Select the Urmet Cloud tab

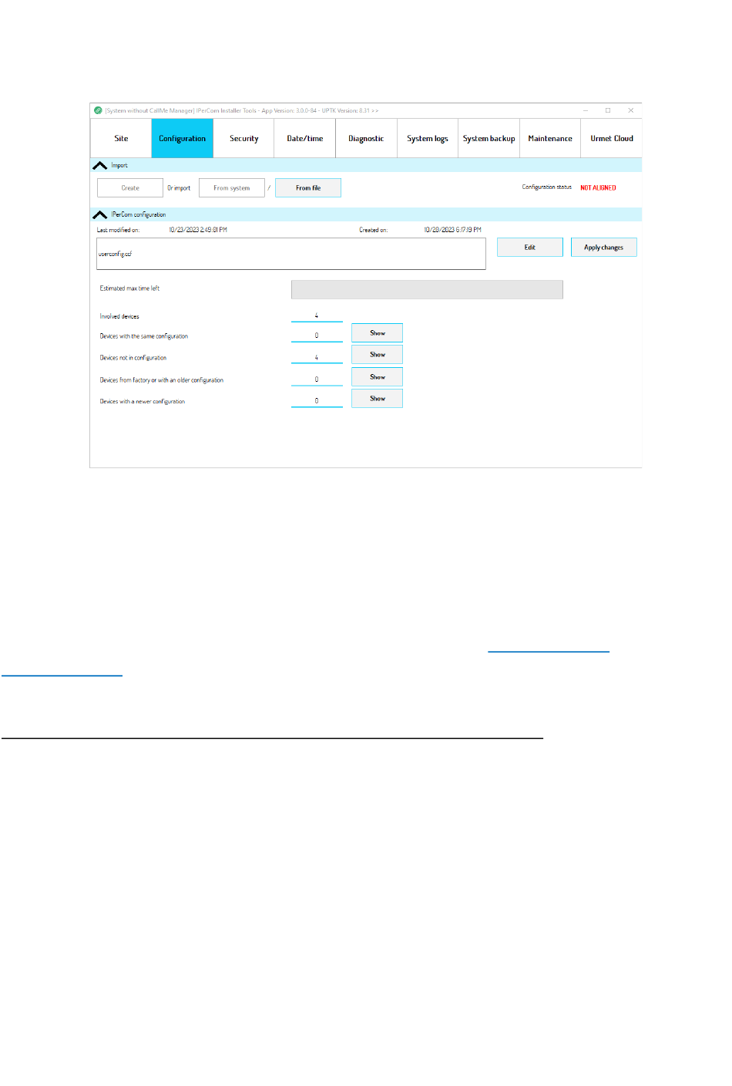(612, 139)
